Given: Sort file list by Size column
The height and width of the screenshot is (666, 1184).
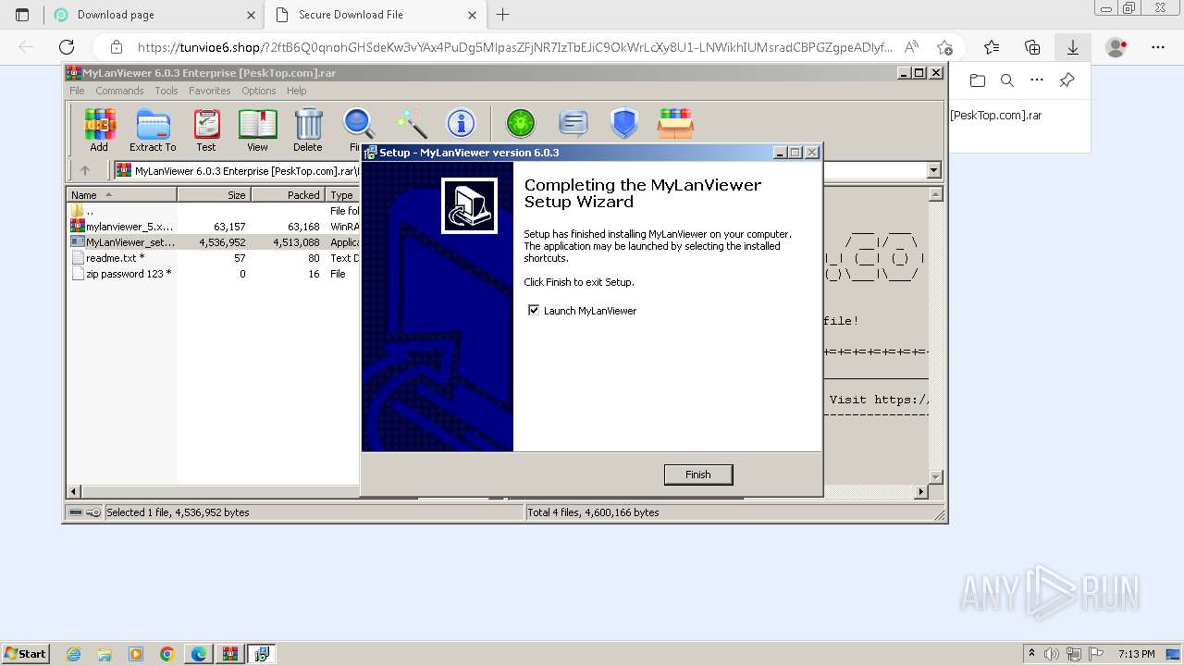Looking at the screenshot, I should pos(214,194).
